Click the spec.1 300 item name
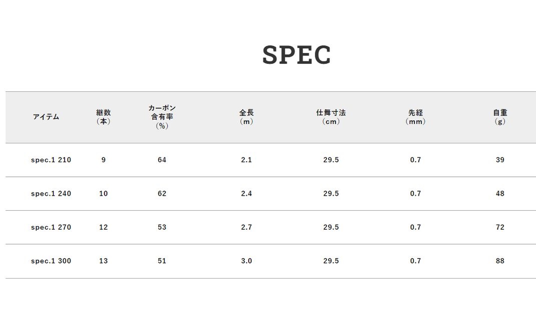Image resolution: width=536 pixels, height=324 pixels. click(51, 261)
